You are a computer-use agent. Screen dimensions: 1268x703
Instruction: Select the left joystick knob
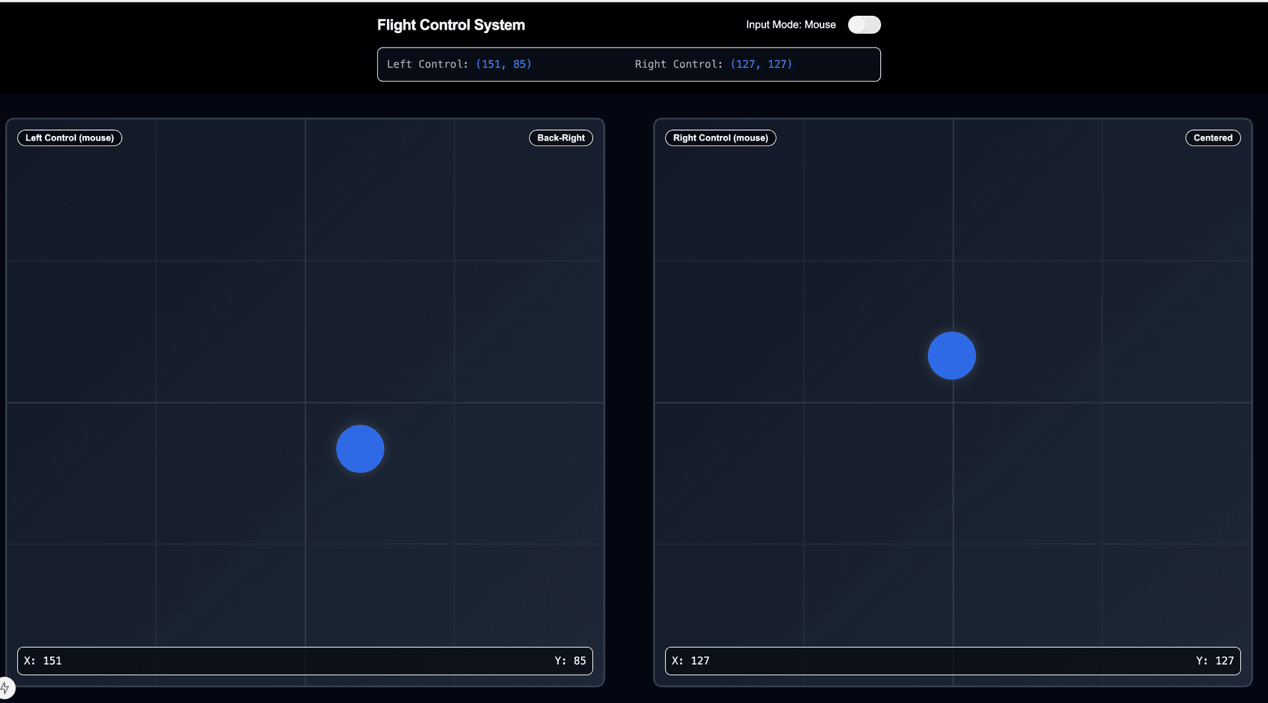click(x=360, y=449)
